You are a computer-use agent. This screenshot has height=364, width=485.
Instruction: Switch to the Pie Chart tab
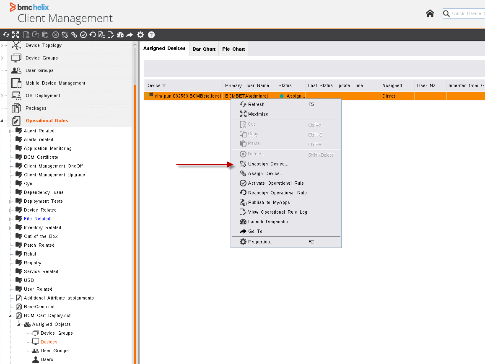pos(233,49)
